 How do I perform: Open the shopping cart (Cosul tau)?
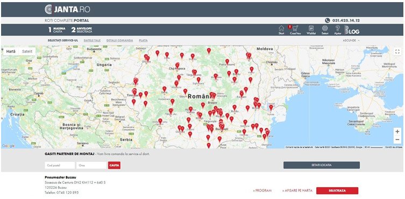(295, 30)
